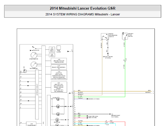Click the TONE ALARM label
The width and height of the screenshot is (168, 126).
pyautogui.click(x=59, y=51)
